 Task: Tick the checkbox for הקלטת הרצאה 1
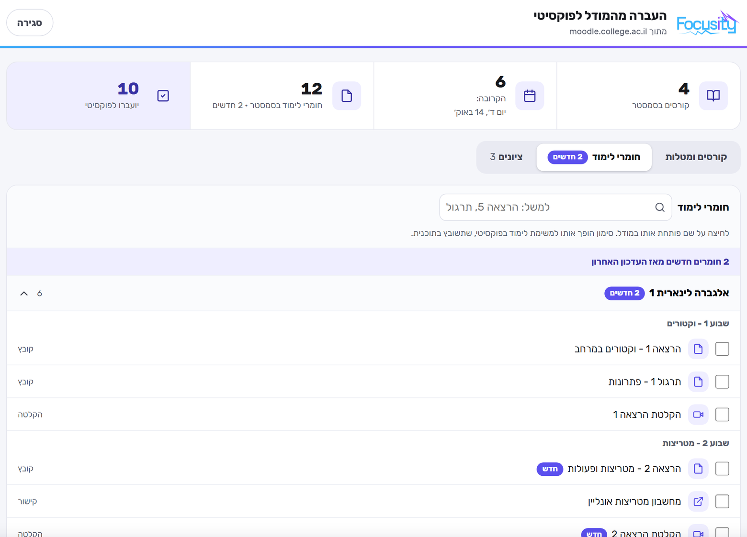click(x=722, y=415)
